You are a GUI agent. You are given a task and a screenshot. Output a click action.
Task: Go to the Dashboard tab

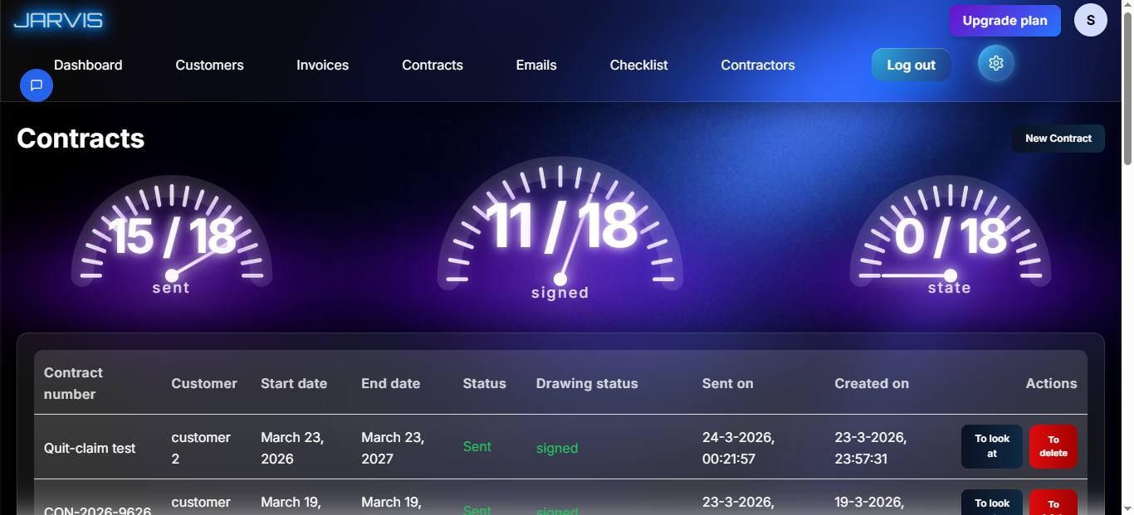click(88, 65)
